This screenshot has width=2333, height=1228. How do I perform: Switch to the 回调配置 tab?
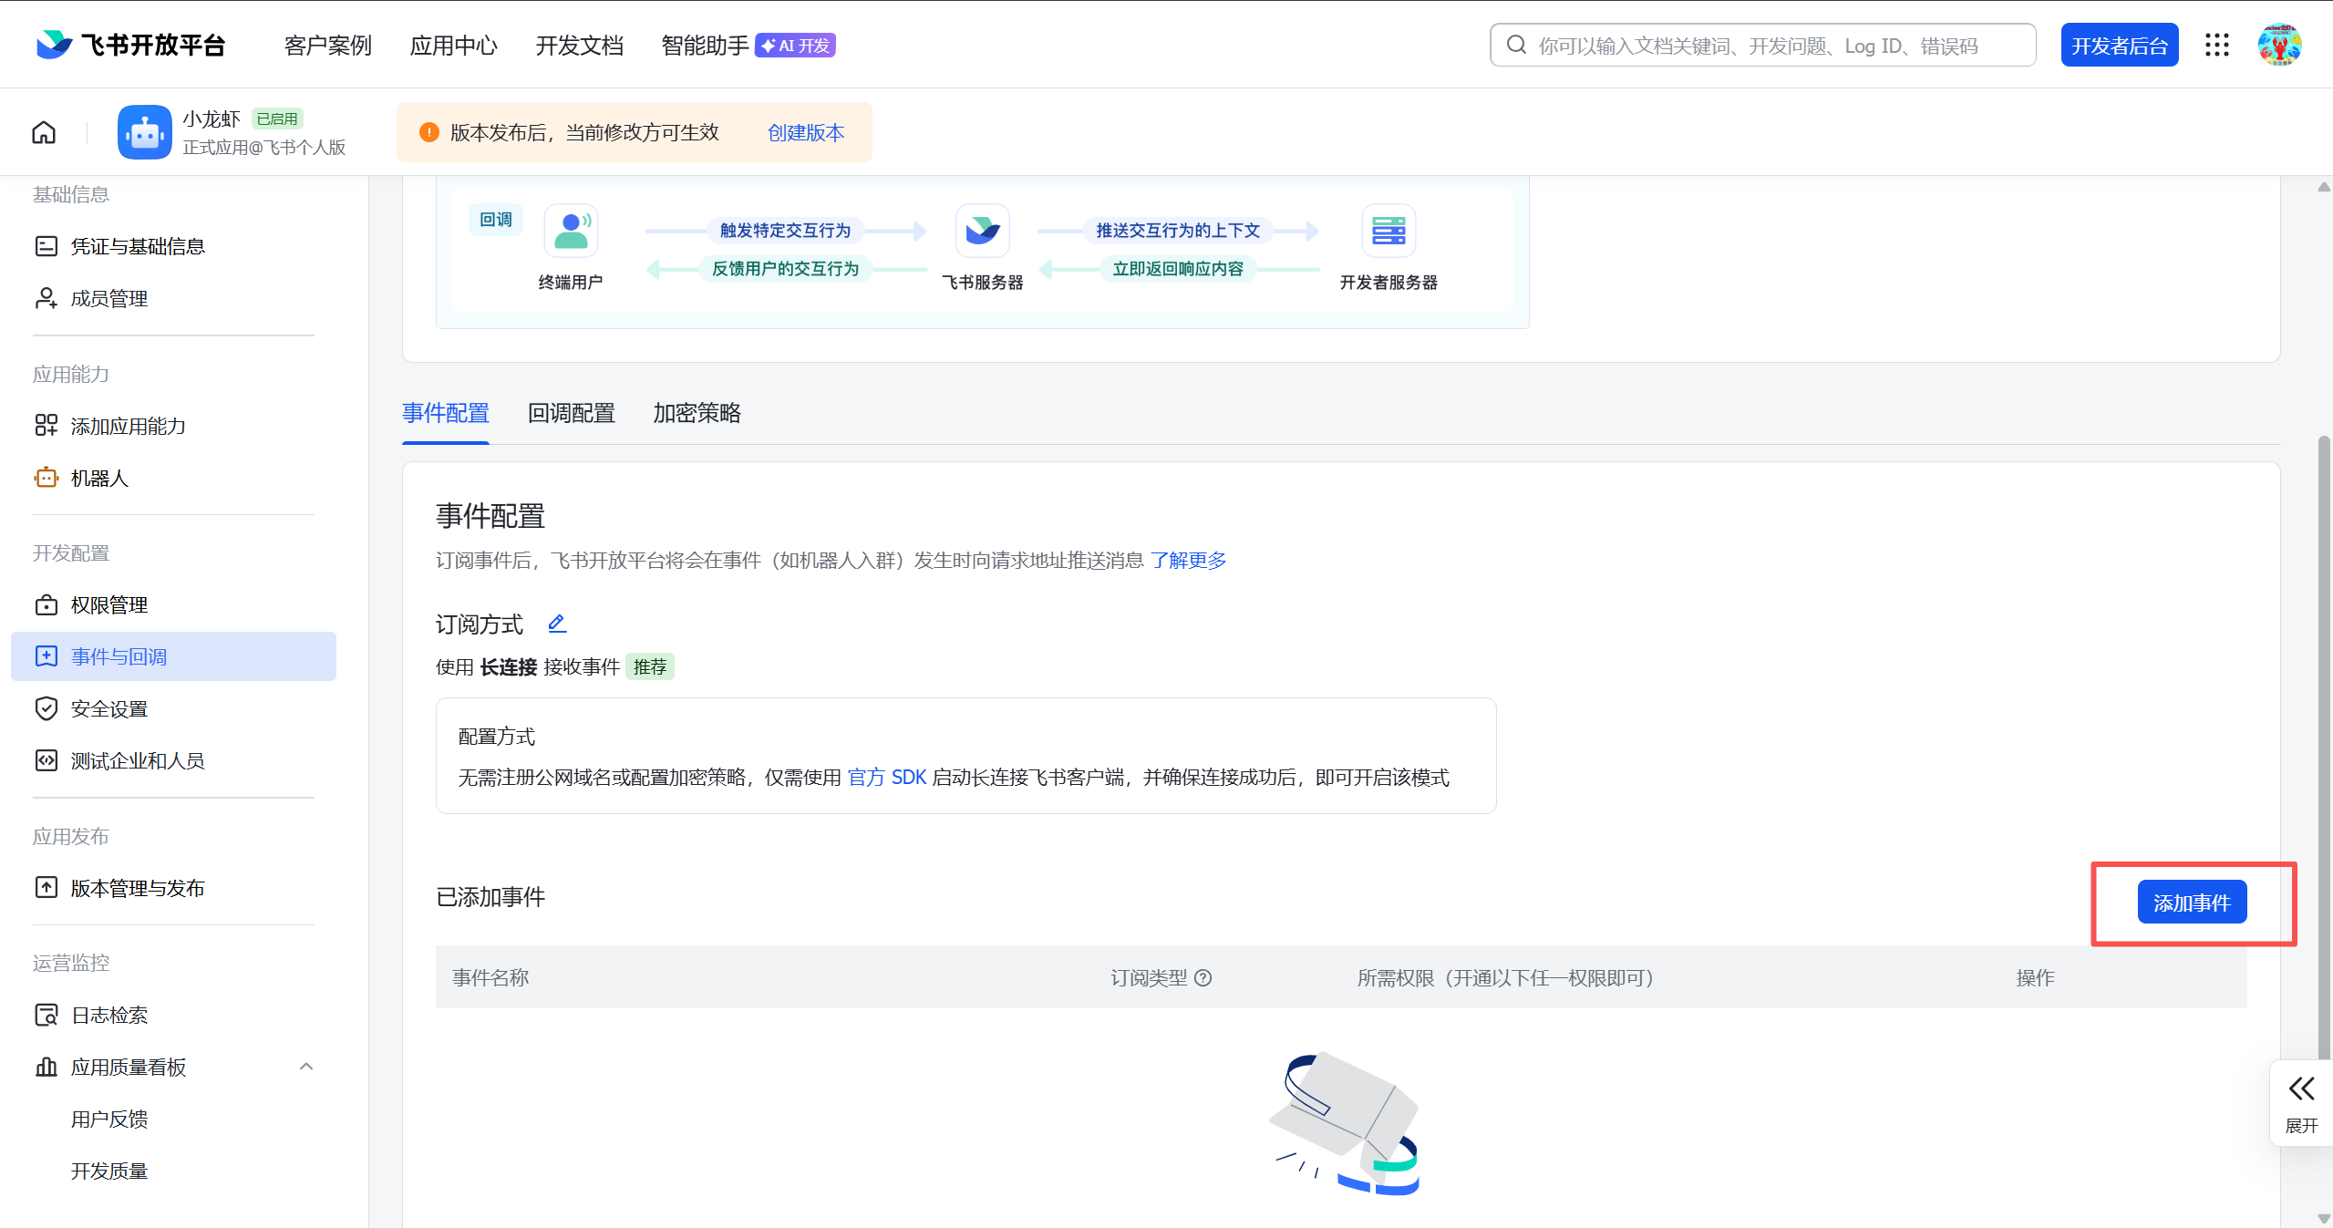click(571, 413)
